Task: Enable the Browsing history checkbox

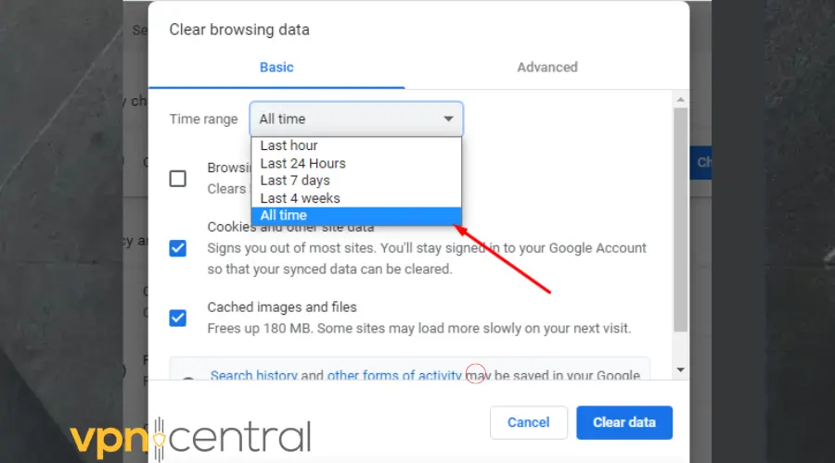Action: tap(178, 178)
